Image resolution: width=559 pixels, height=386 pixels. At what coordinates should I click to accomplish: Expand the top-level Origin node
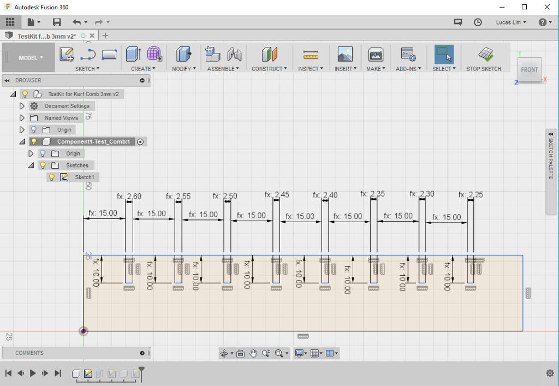22,130
